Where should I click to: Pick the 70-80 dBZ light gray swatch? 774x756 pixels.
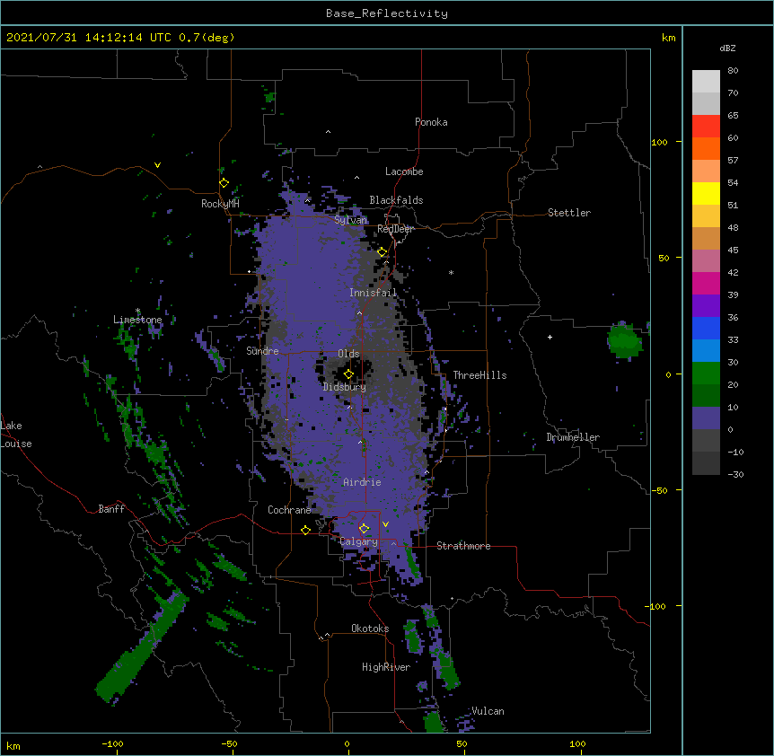[x=706, y=82]
